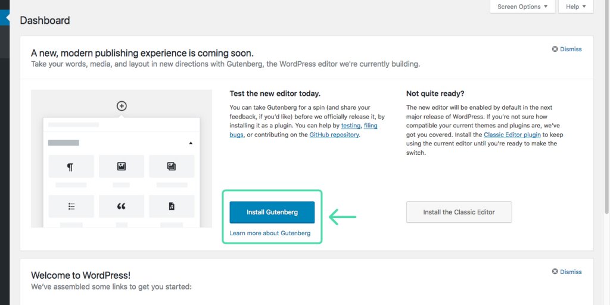Select the quote block icon
The image size is (610, 305).
pos(122,206)
